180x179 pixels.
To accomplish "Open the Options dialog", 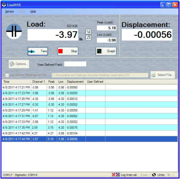I will pos(19,64).
